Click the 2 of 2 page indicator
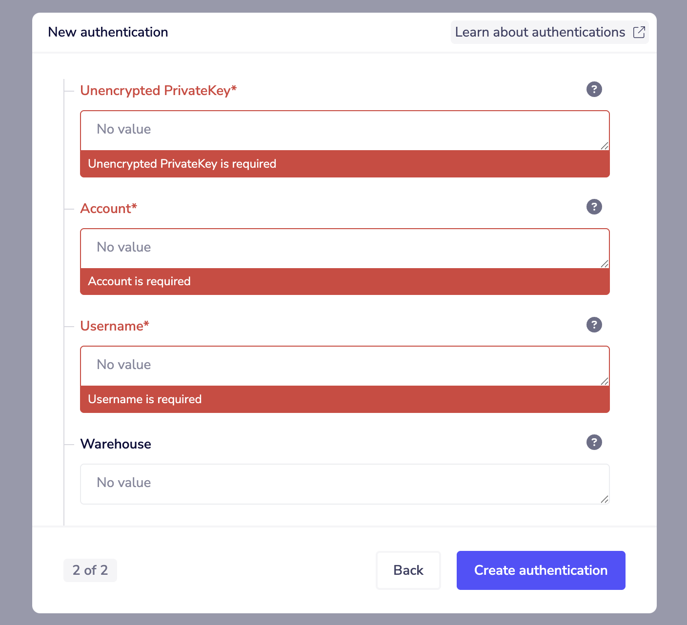This screenshot has height=625, width=687. point(90,570)
